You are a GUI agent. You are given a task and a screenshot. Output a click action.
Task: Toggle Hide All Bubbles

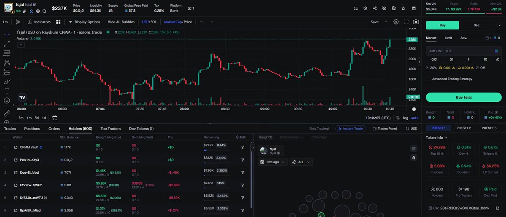[121, 22]
